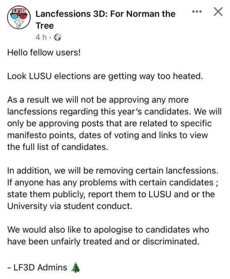Screen dimensions: 230x279
Task: Click the - LF3D Admins signature text
Action: [37, 267]
